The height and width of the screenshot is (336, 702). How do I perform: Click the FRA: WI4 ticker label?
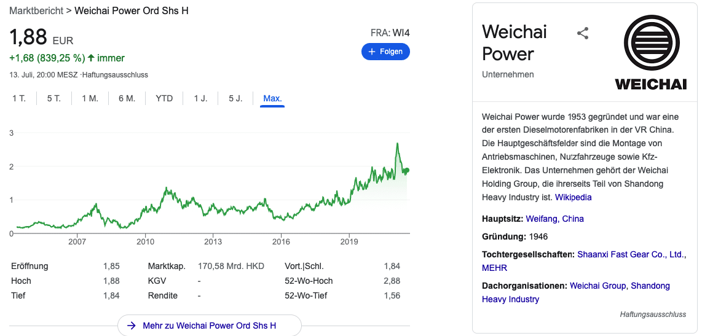pyautogui.click(x=390, y=33)
